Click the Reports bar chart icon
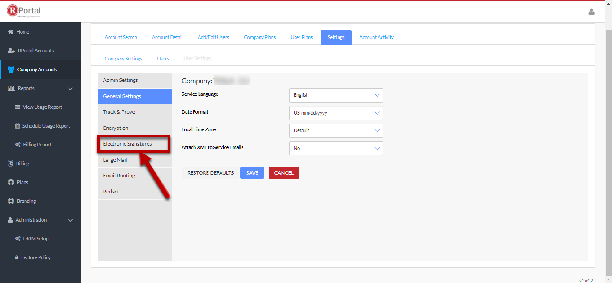612x283 pixels. (x=11, y=88)
